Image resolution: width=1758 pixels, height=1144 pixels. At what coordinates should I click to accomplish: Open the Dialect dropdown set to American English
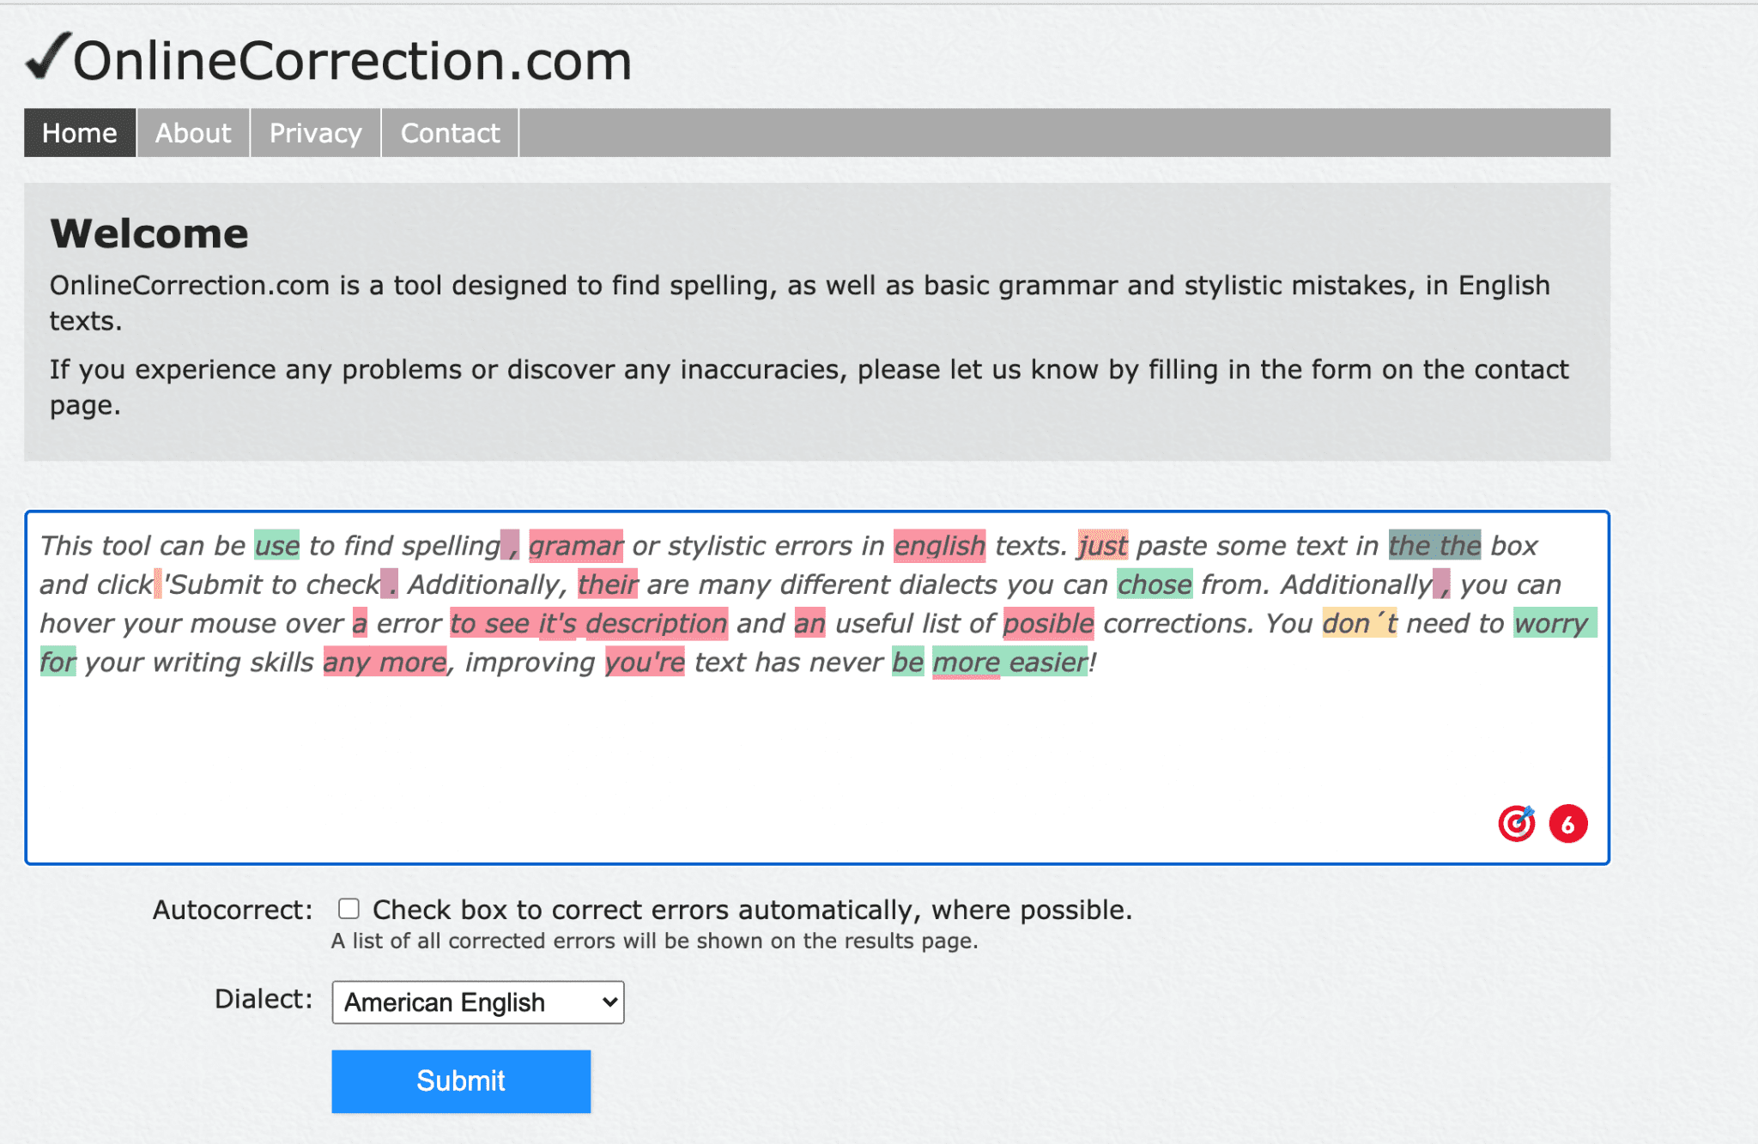[x=477, y=1002]
